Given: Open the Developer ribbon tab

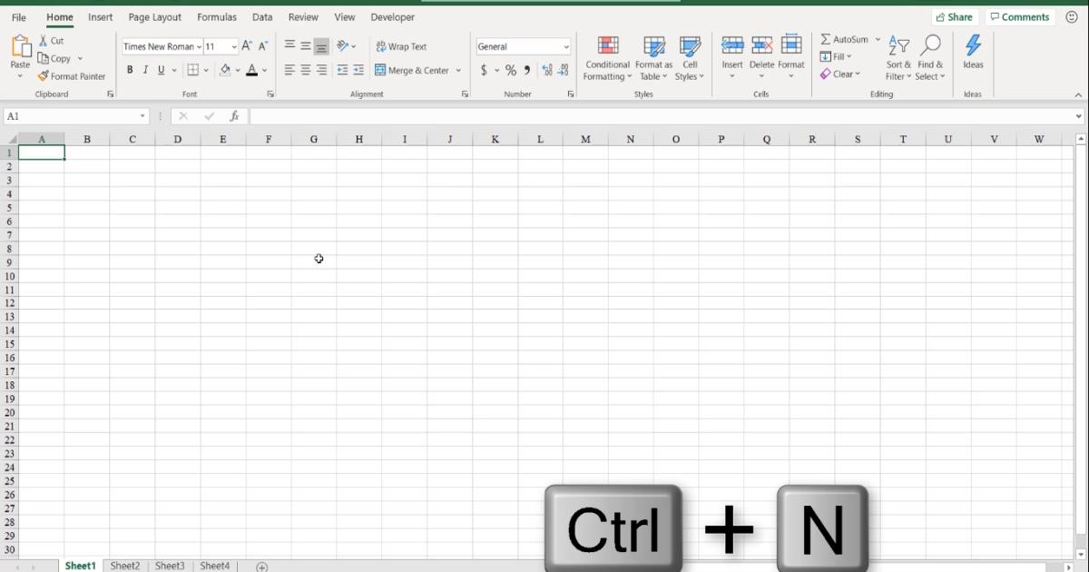Looking at the screenshot, I should tap(392, 16).
